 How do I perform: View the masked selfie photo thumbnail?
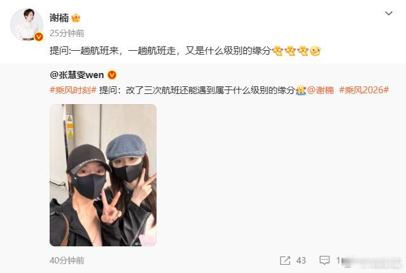click(x=103, y=175)
